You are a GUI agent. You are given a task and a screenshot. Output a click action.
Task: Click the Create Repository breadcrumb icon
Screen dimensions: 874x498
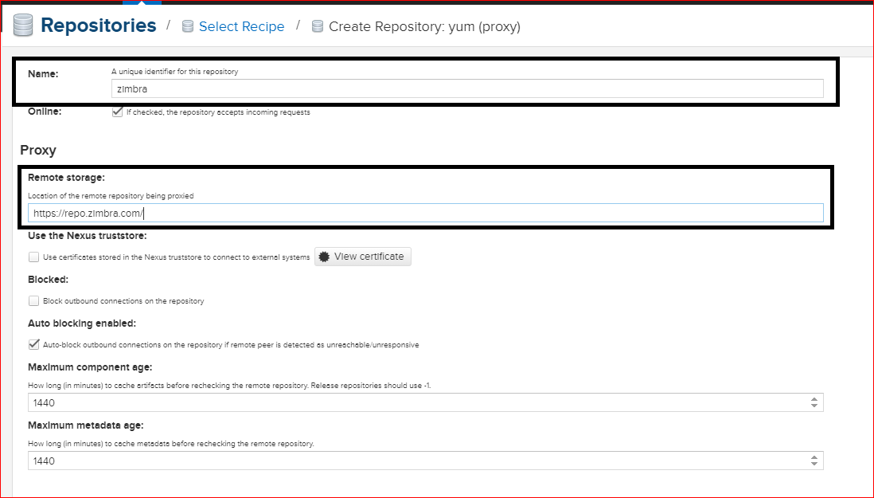[x=318, y=26]
